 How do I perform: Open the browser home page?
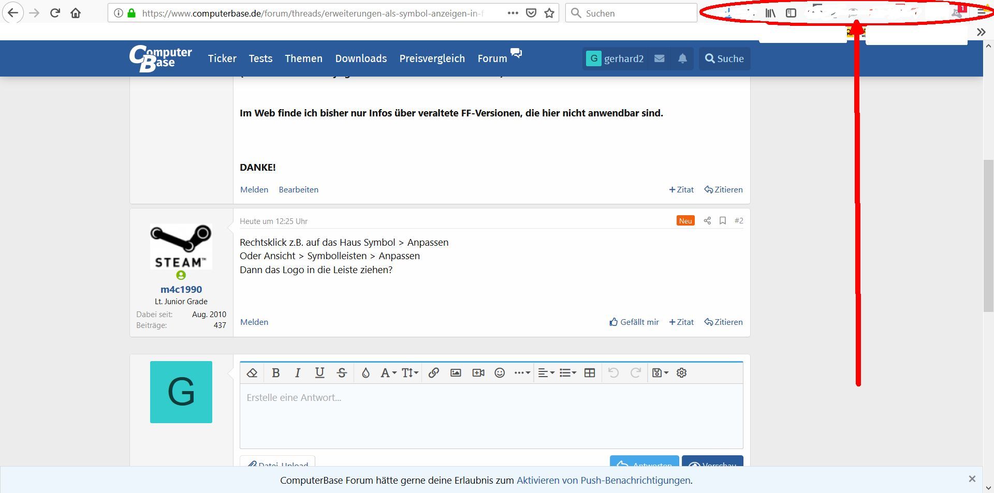76,13
